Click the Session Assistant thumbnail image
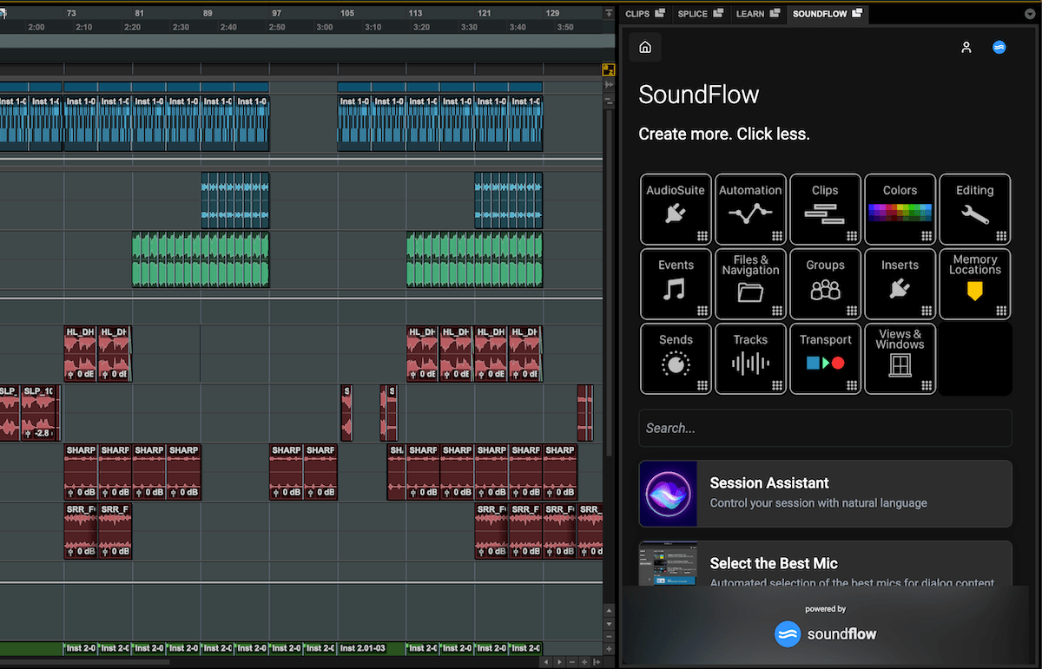 (669, 494)
